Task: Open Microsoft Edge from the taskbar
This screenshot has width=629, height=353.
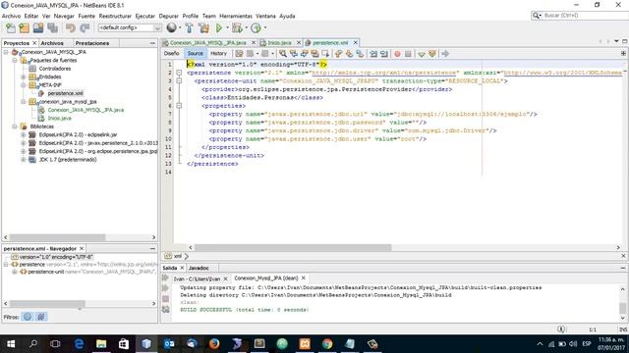Action: [x=79, y=344]
